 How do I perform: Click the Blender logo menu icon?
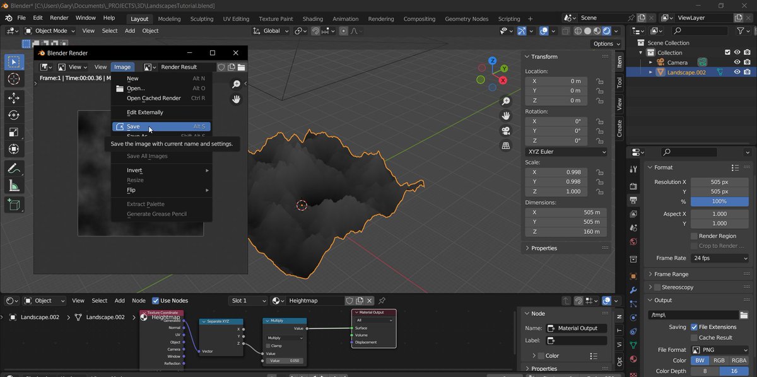click(x=8, y=18)
